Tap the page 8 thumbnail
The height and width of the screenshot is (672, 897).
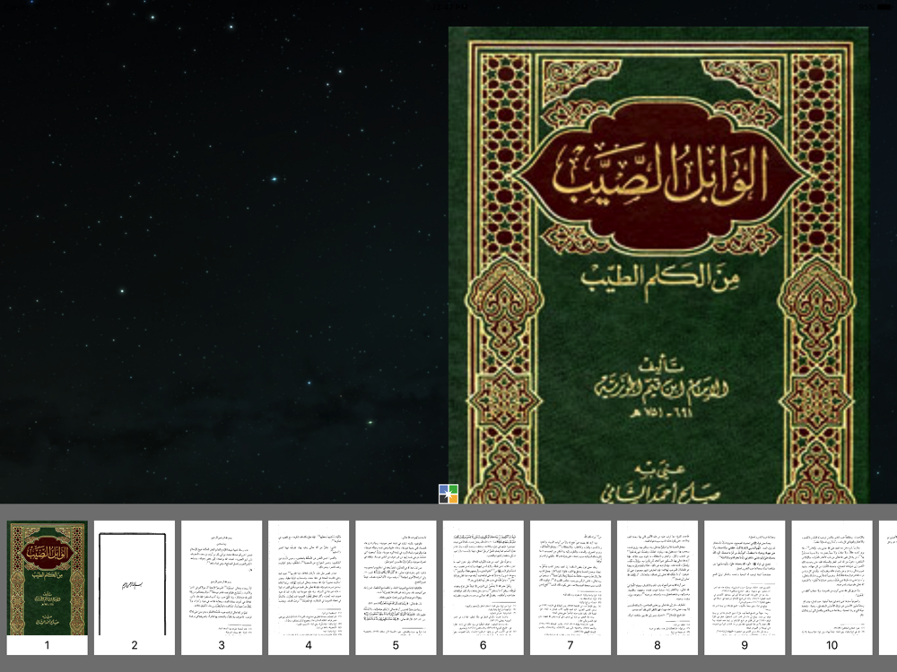658,587
